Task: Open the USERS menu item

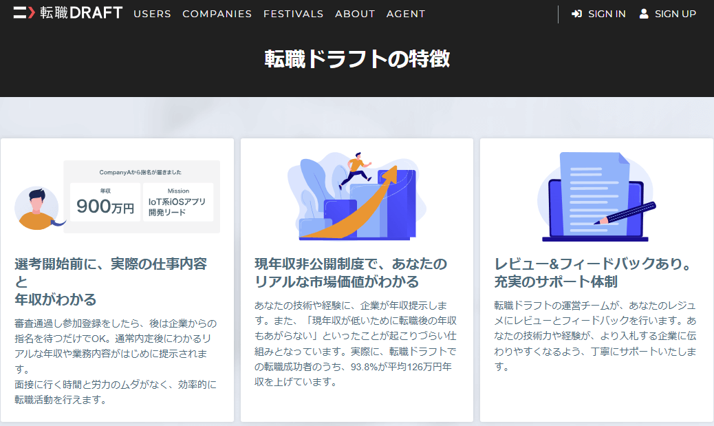Action: pos(152,14)
